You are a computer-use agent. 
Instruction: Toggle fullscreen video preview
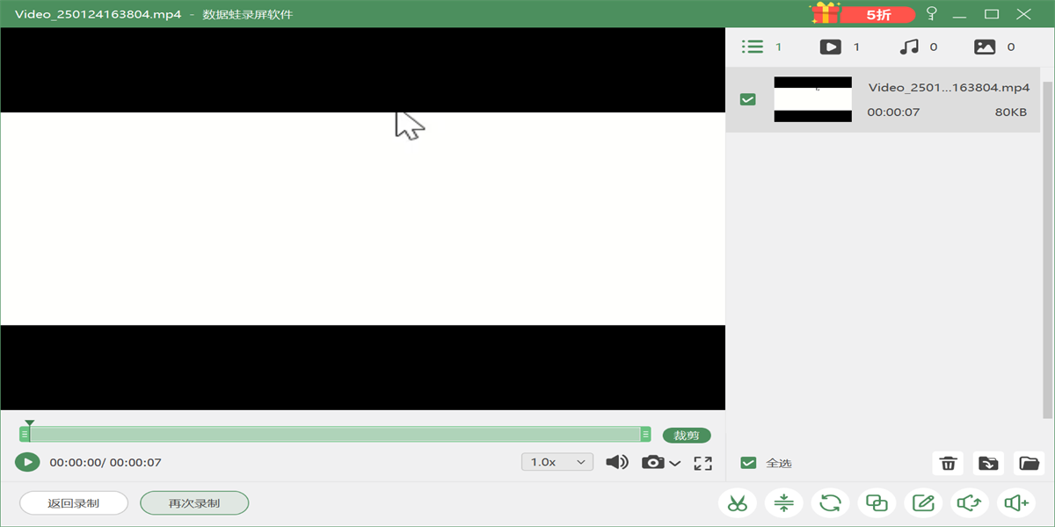(702, 463)
